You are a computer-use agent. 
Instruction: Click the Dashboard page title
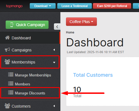(95, 42)
